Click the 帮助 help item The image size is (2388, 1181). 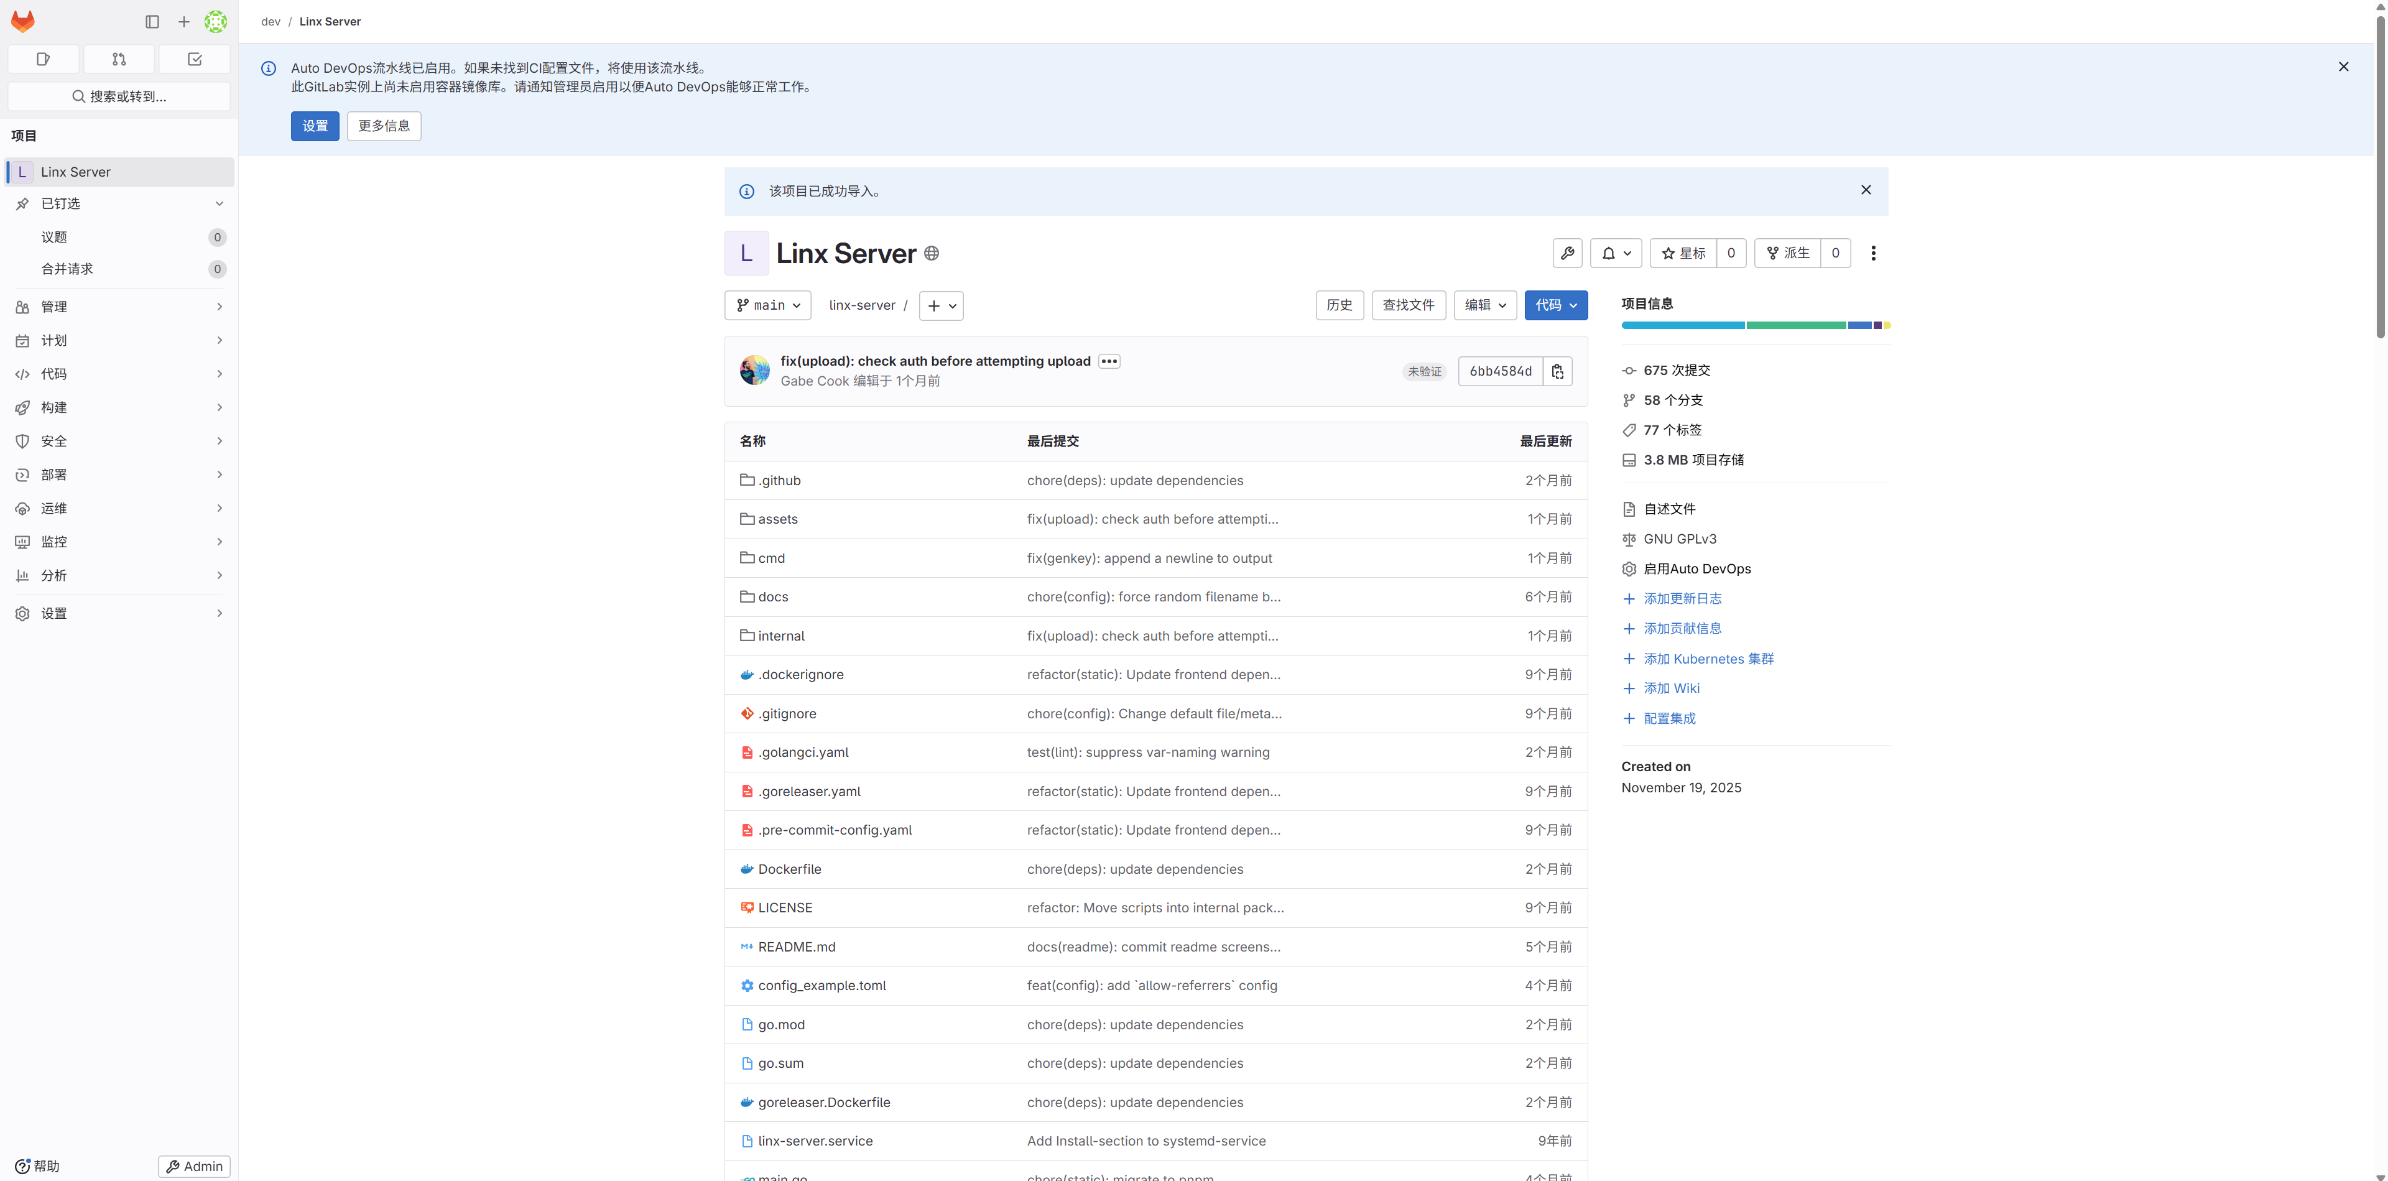tap(37, 1166)
